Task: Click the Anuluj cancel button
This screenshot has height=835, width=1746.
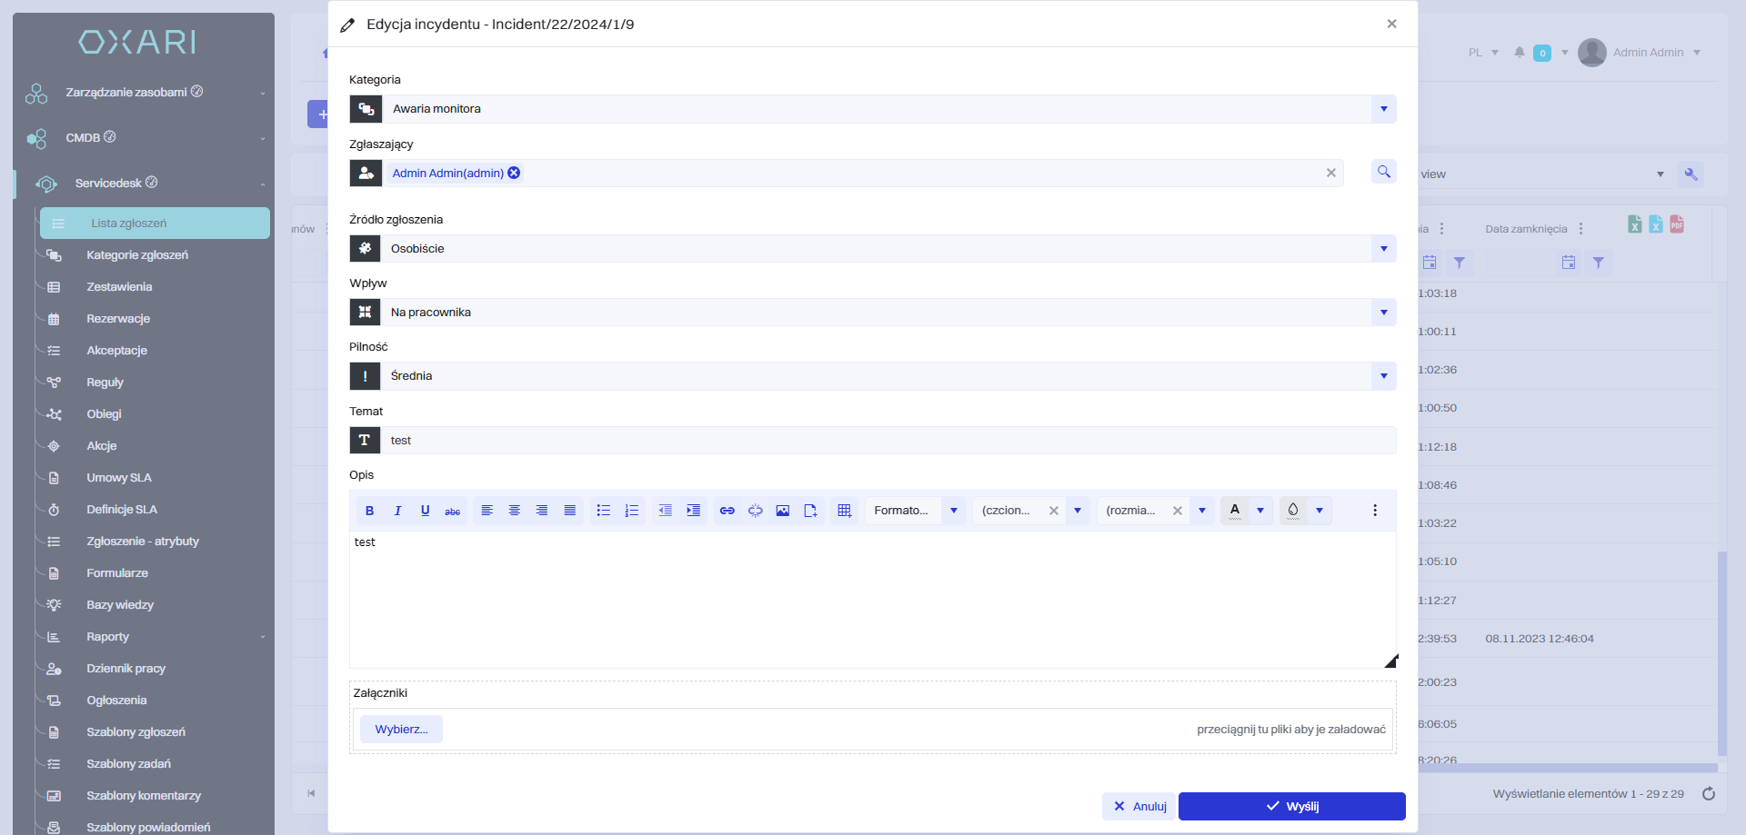Action: [1139, 806]
